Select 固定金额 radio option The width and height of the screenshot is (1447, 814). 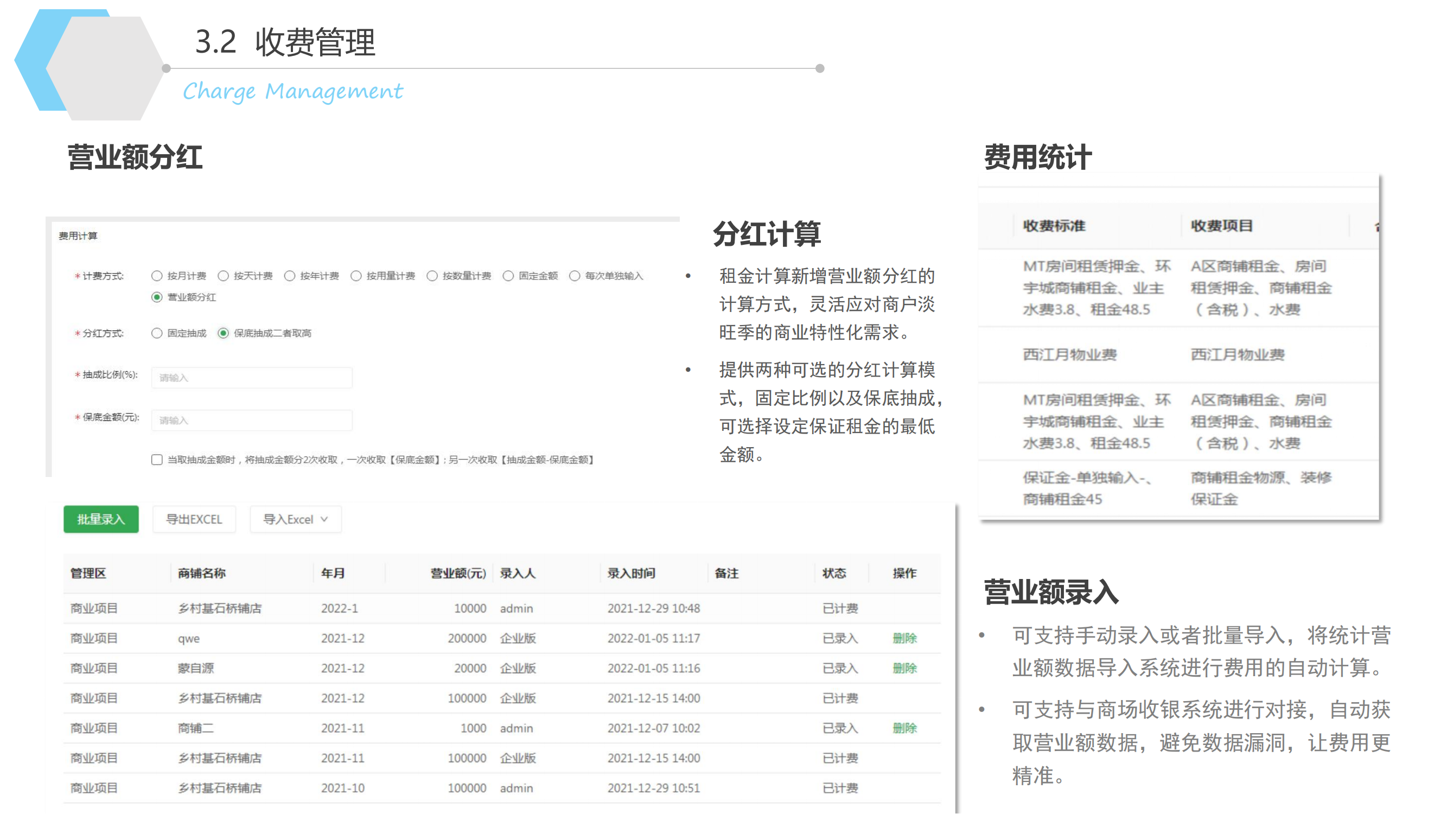click(x=508, y=276)
